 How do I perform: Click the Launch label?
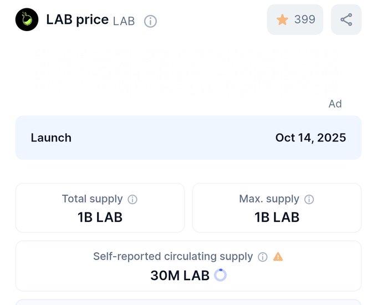coord(51,138)
